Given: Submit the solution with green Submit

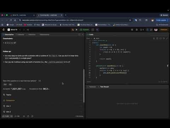Looking at the screenshot, I should 84,30.
